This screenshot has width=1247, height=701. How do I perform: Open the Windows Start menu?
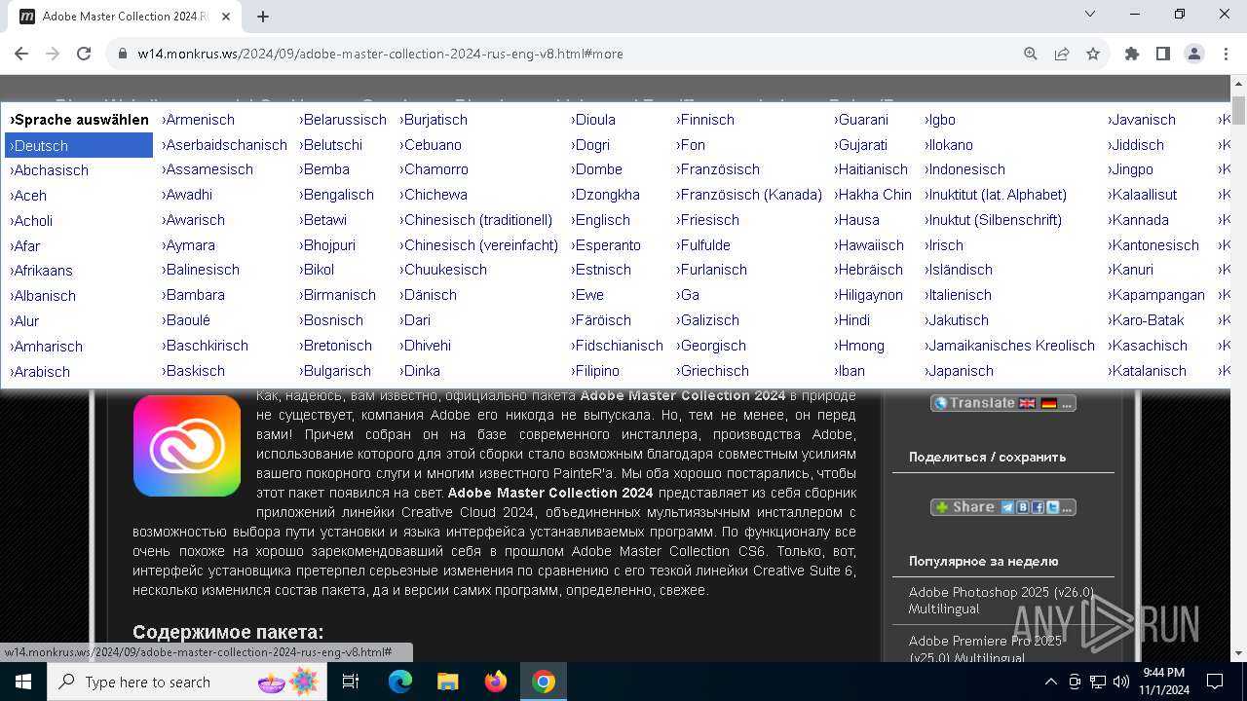pos(23,682)
